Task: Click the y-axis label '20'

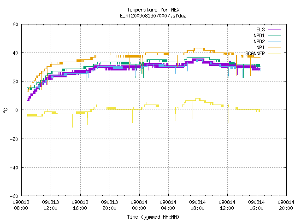Action: point(15,81)
